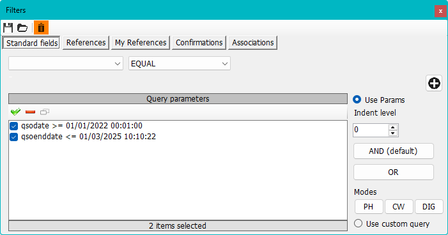This screenshot has width=448, height=235.
Task: Click the invert selection icon
Action: 45,112
